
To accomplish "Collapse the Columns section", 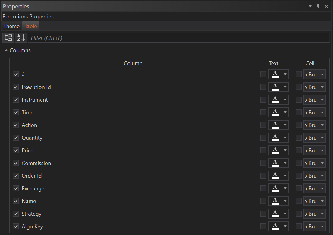I will pos(6,50).
